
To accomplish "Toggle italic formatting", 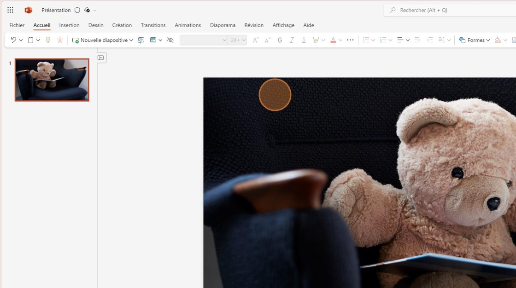I will (292, 40).
